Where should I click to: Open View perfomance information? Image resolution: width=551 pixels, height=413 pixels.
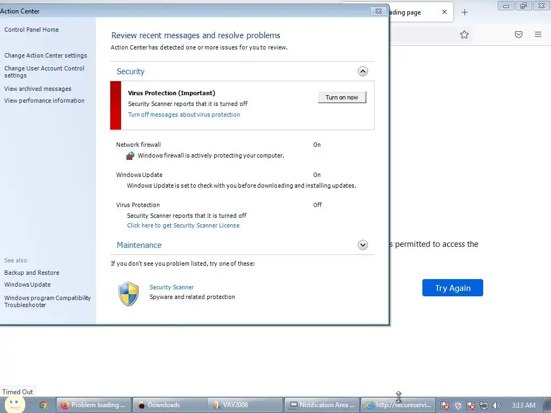[x=44, y=101]
